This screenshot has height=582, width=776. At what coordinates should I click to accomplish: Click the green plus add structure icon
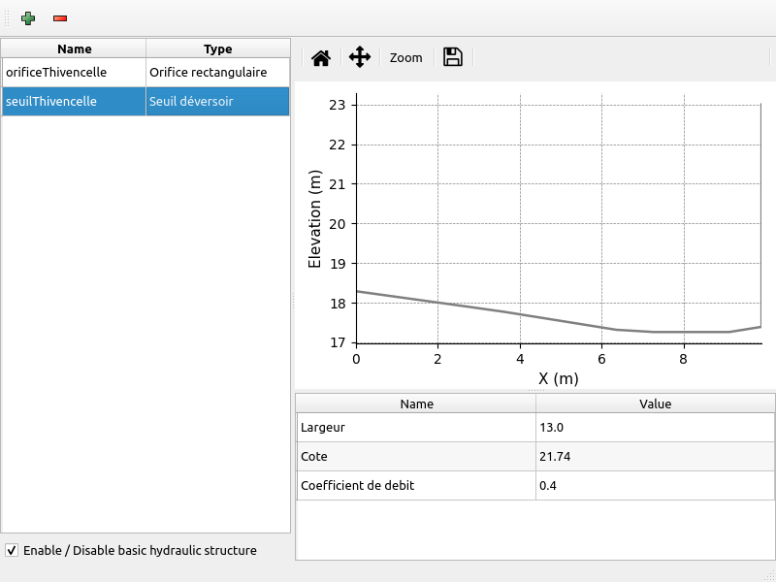click(28, 18)
